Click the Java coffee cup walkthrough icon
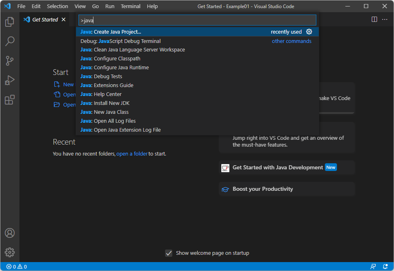The width and height of the screenshot is (394, 271). pyautogui.click(x=225, y=168)
